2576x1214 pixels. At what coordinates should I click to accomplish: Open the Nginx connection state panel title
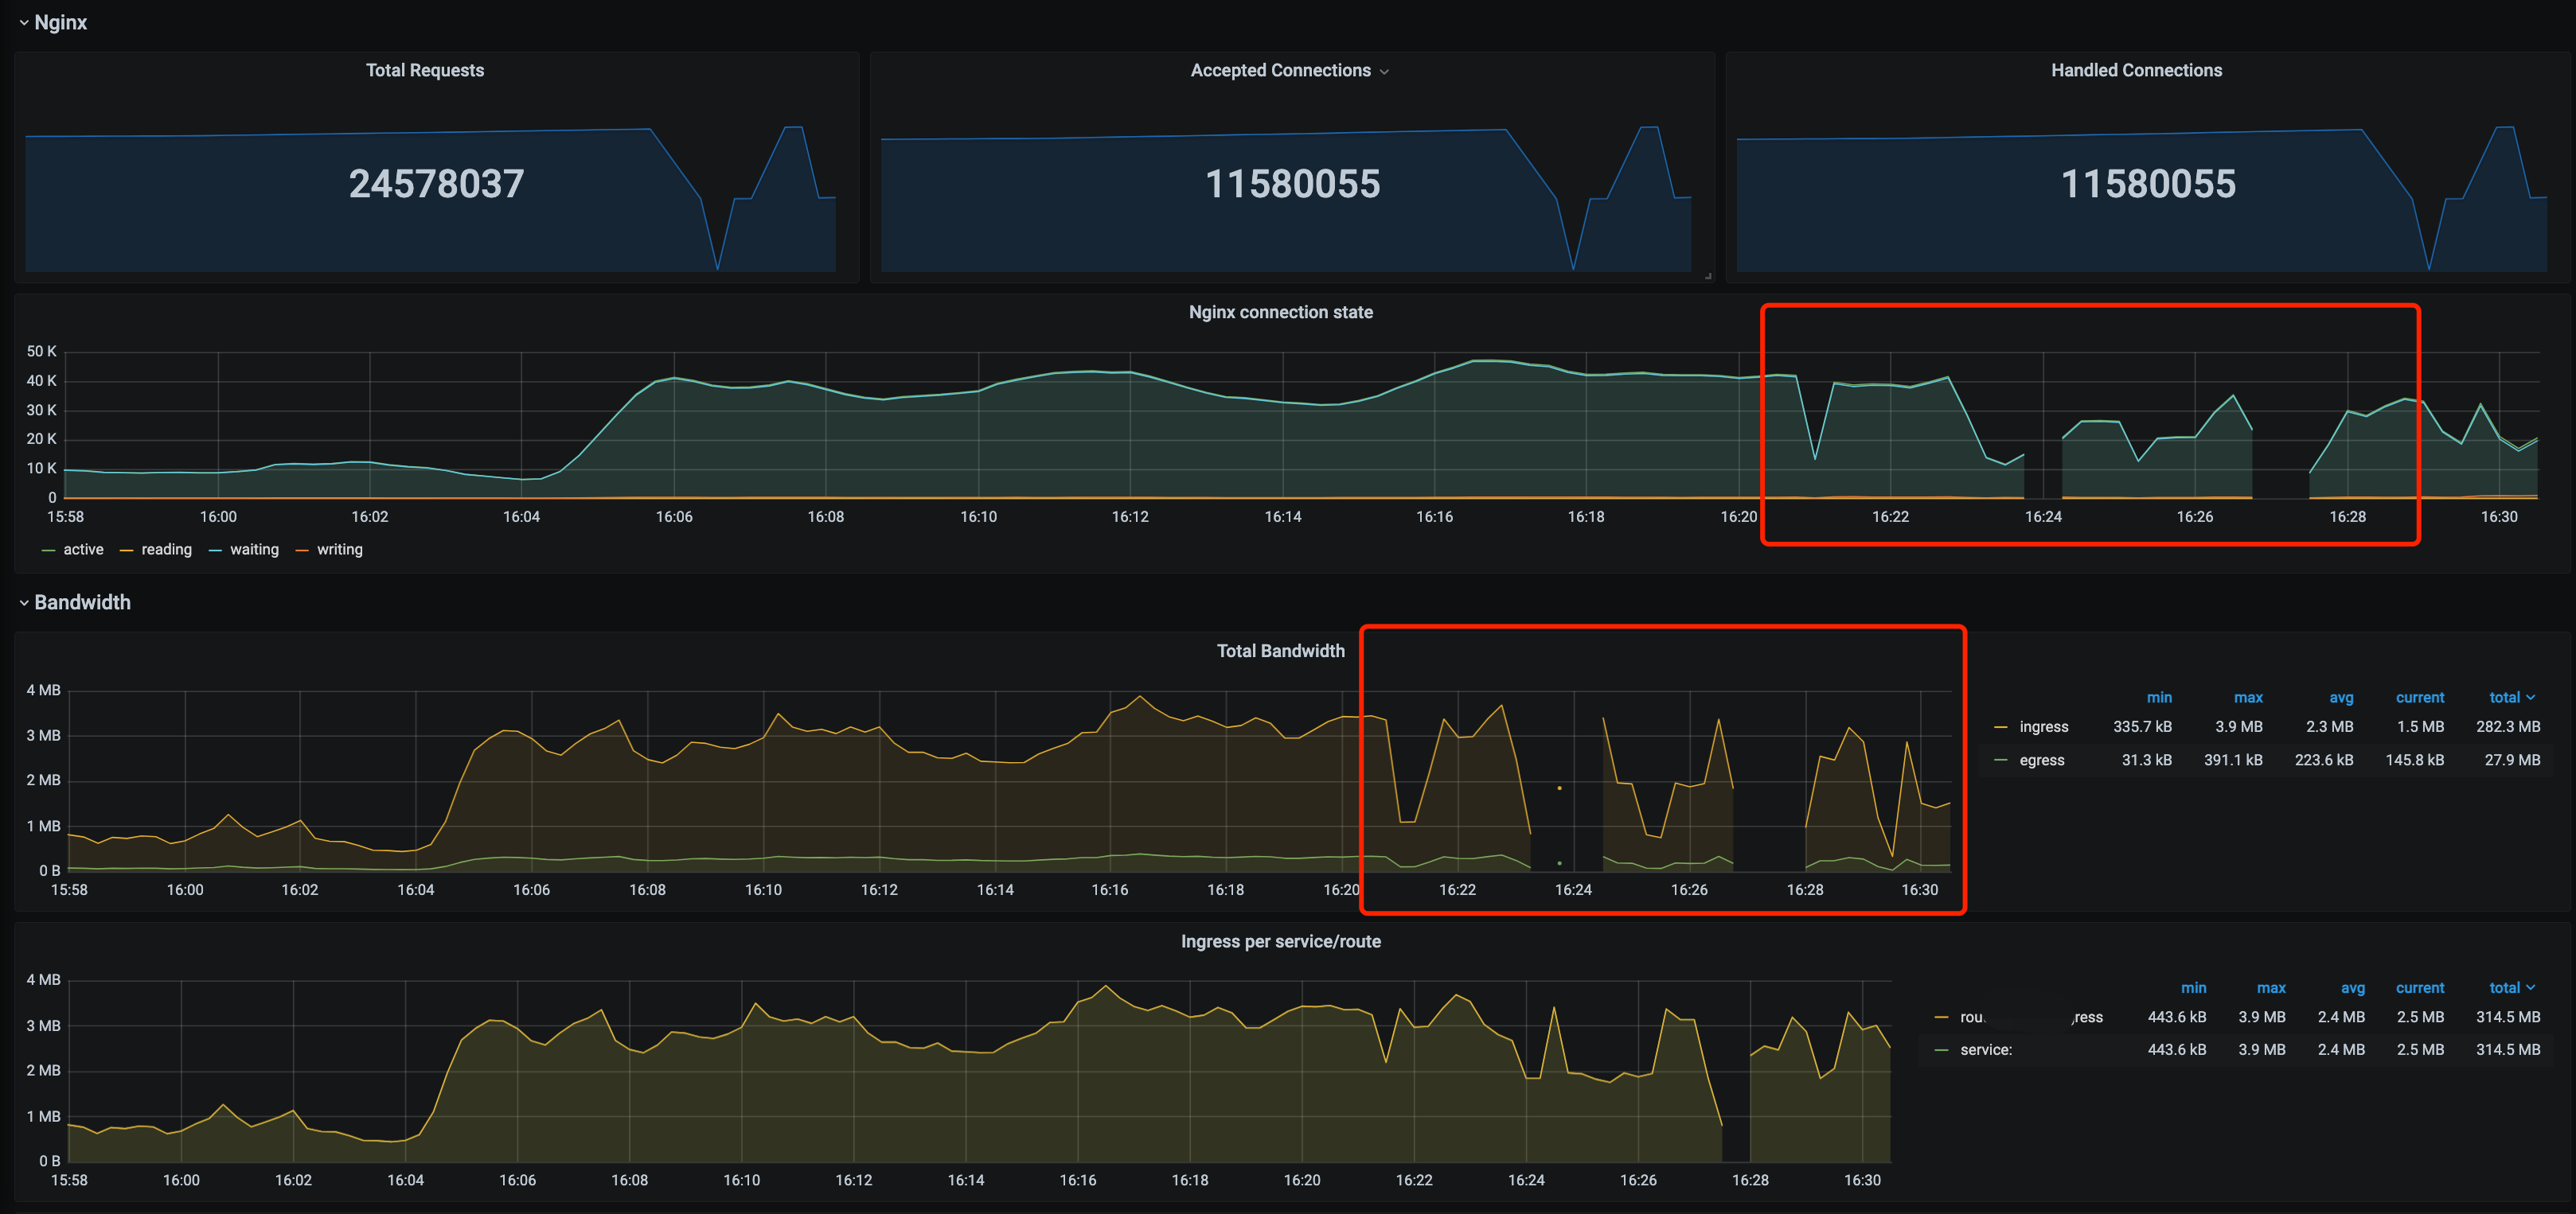(1280, 312)
